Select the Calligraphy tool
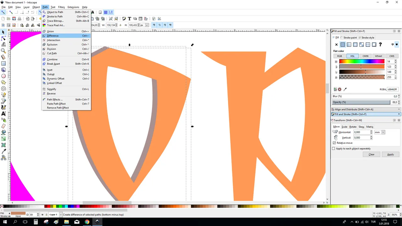The height and width of the screenshot is (226, 402). [x=3, y=107]
